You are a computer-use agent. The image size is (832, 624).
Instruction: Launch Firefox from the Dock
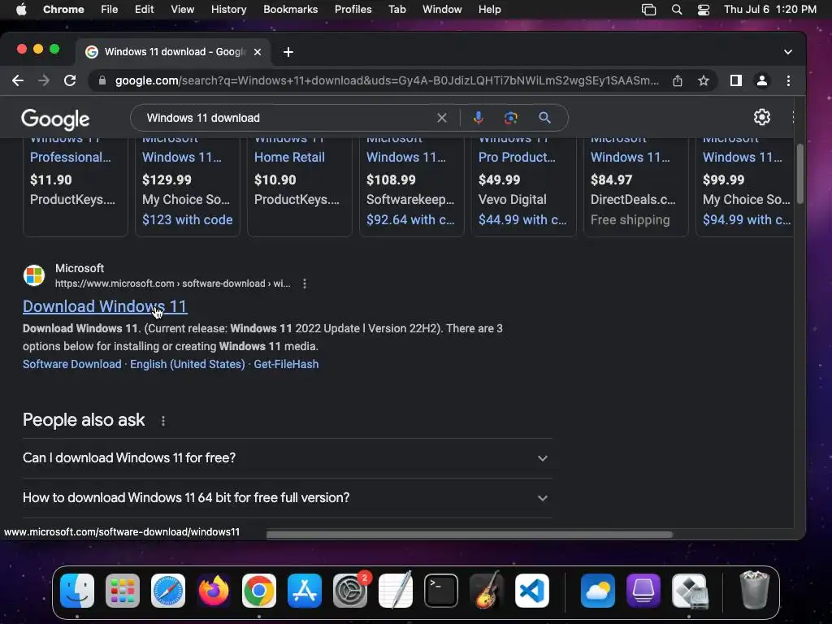(214, 591)
